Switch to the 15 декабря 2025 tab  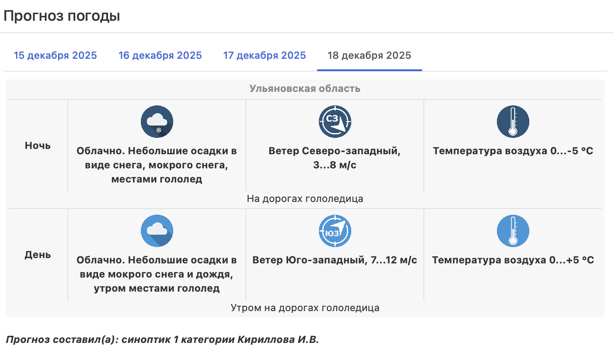pos(55,56)
